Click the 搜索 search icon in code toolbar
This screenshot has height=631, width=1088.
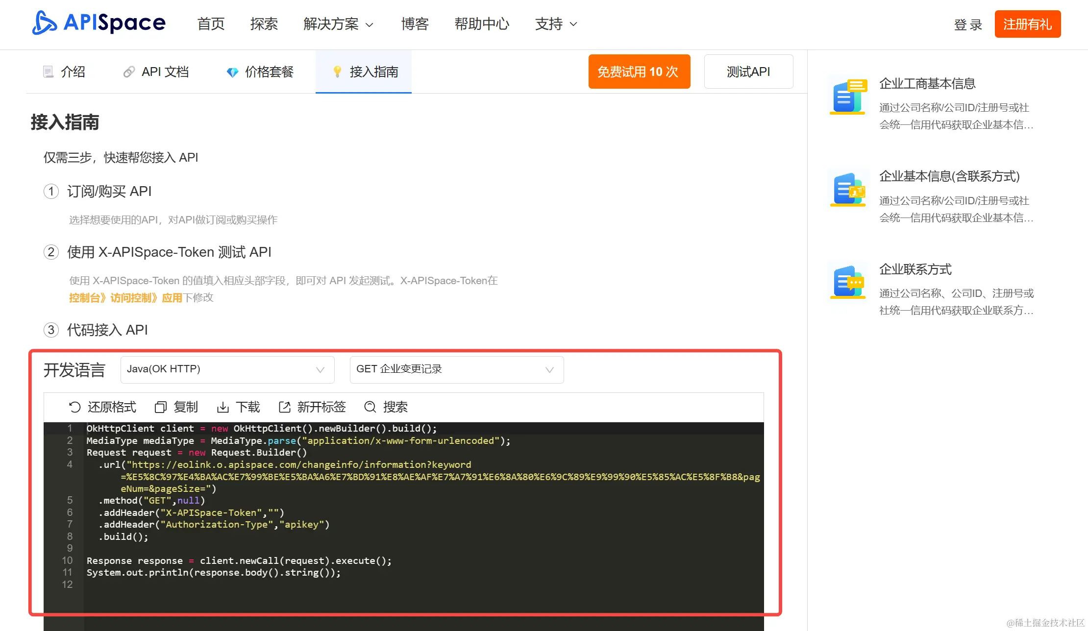[x=370, y=407]
